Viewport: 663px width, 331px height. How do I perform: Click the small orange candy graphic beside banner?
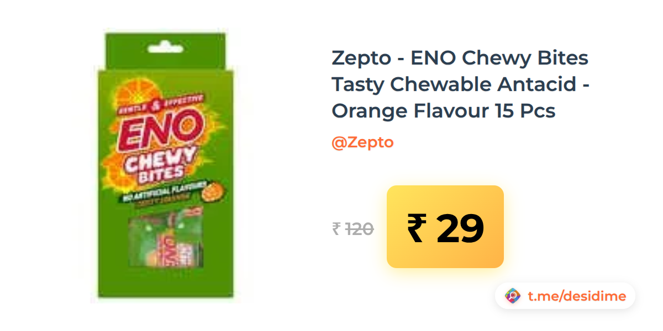pos(212,191)
